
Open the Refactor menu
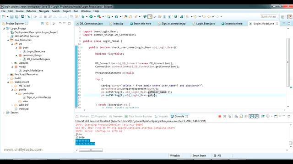pyautogui.click(x=31, y=11)
